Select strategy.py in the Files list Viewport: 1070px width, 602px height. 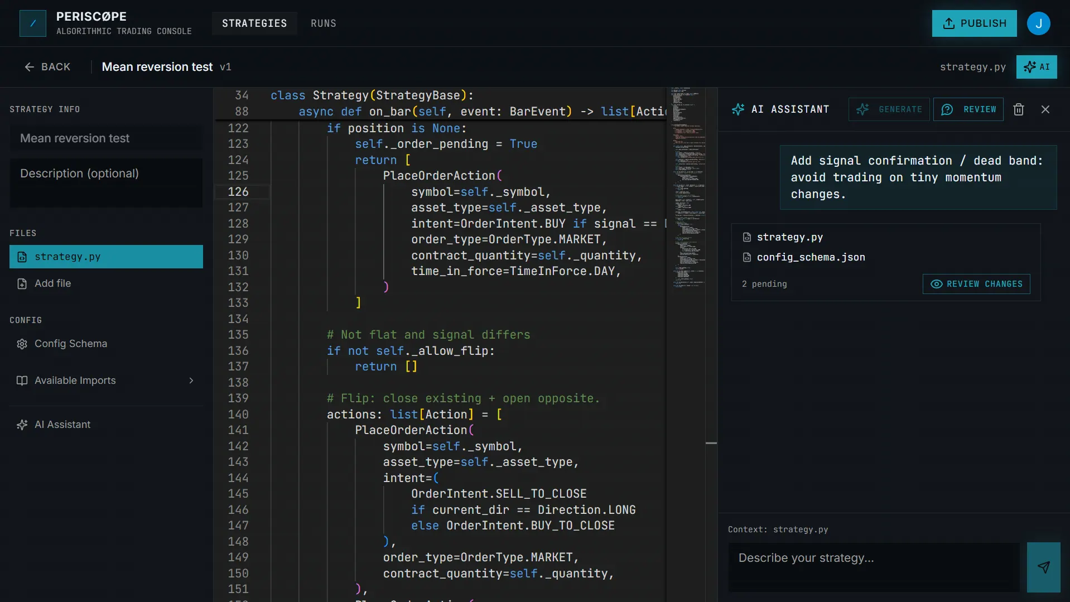(x=106, y=257)
